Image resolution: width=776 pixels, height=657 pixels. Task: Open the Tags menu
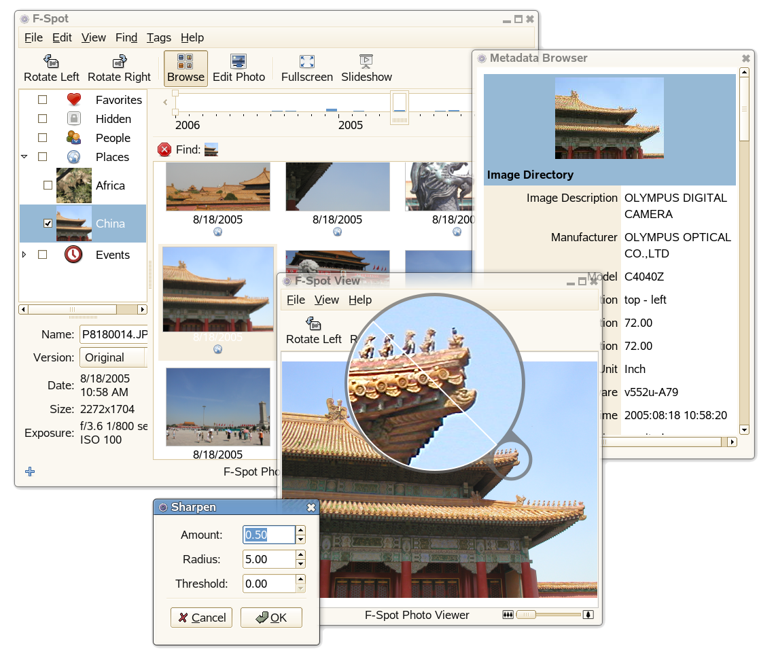tap(159, 37)
